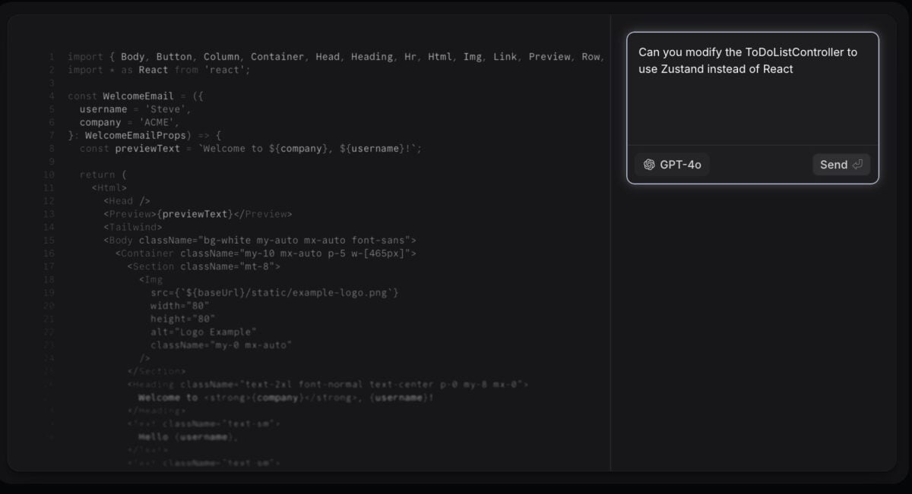The width and height of the screenshot is (912, 494).
Task: Click the word ToDoListController in the prompt
Action: 796,52
